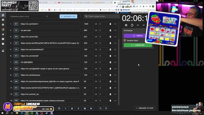Switch to the Marker Alerts browser tab

[103, 3]
